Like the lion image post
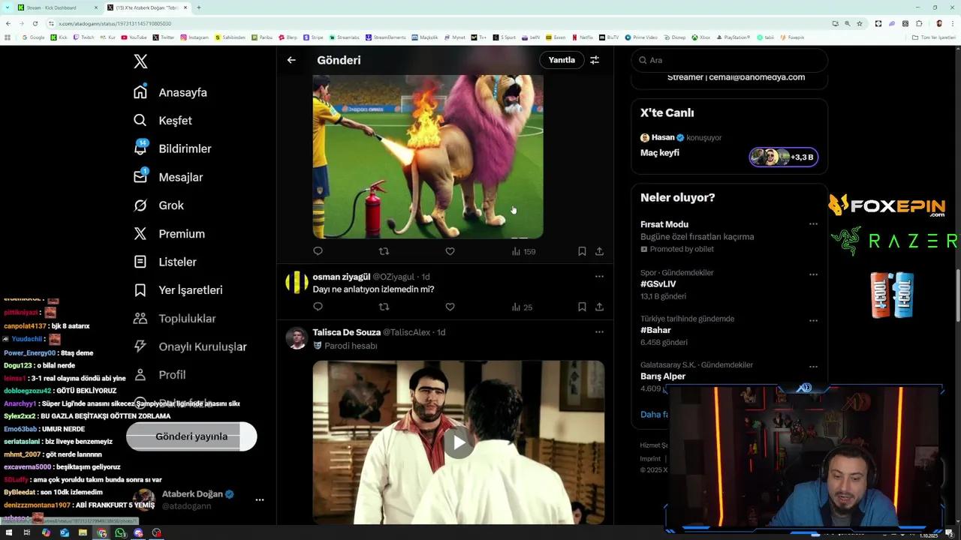 pos(450,251)
